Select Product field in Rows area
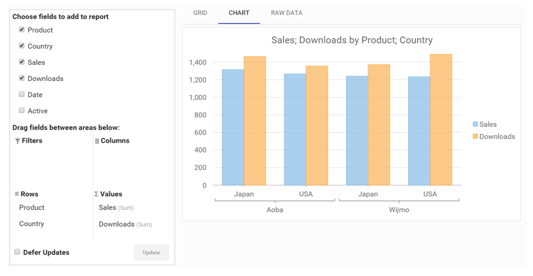Image resolution: width=533 pixels, height=276 pixels. coord(32,208)
